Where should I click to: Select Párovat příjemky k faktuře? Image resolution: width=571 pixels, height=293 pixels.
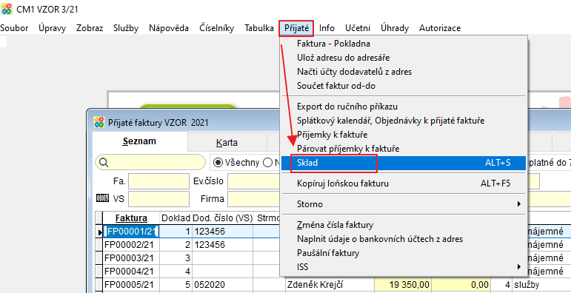point(404,149)
